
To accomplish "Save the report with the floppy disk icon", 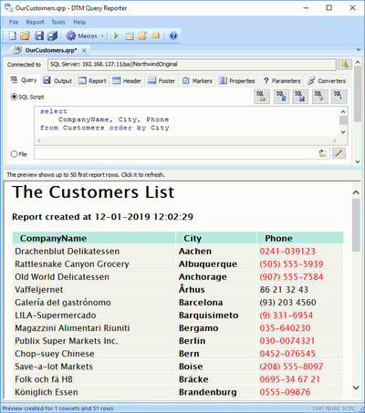I will point(39,36).
